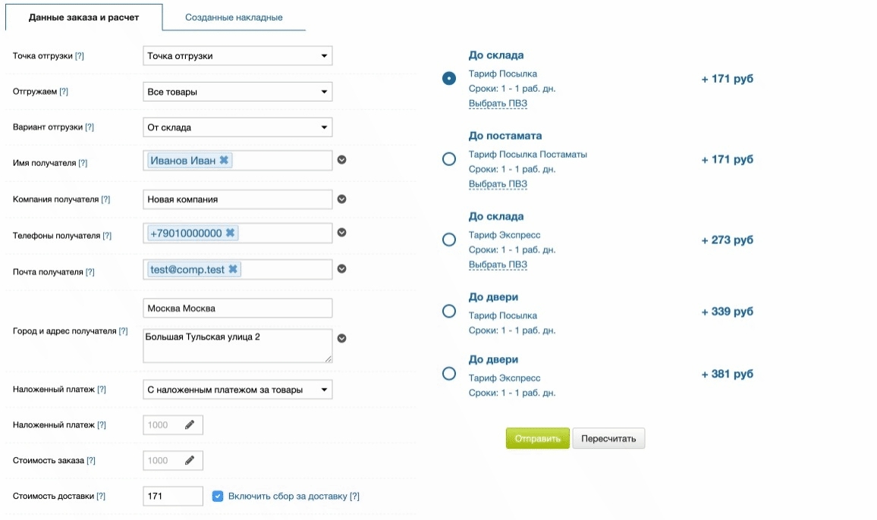Click pencil icon in Наложенный платеж field
This screenshot has width=877, height=520.
(190, 424)
